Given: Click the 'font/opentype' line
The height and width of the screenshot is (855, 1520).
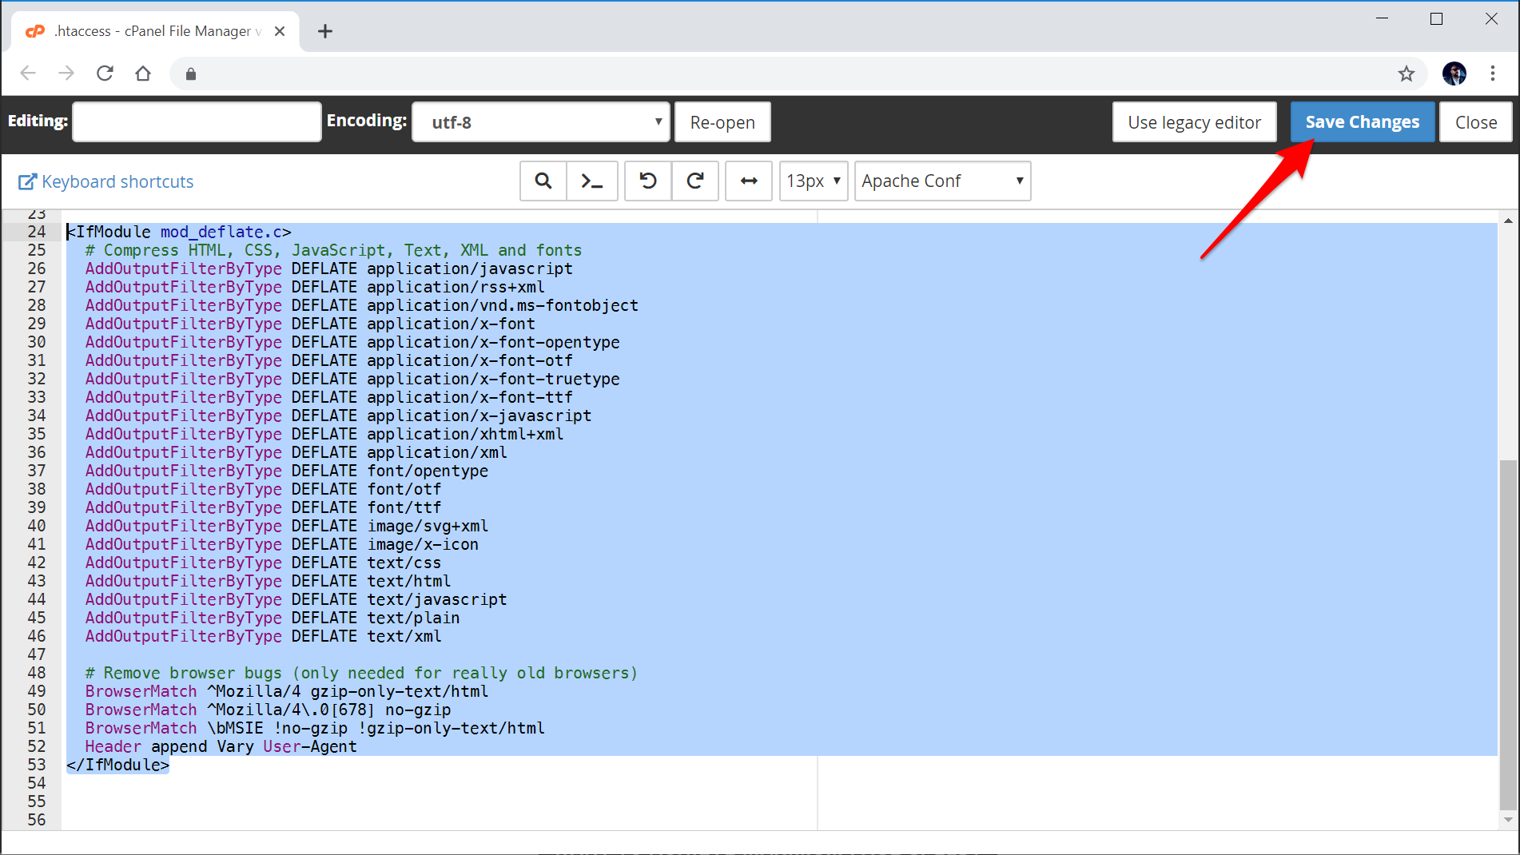Looking at the screenshot, I should coord(287,471).
